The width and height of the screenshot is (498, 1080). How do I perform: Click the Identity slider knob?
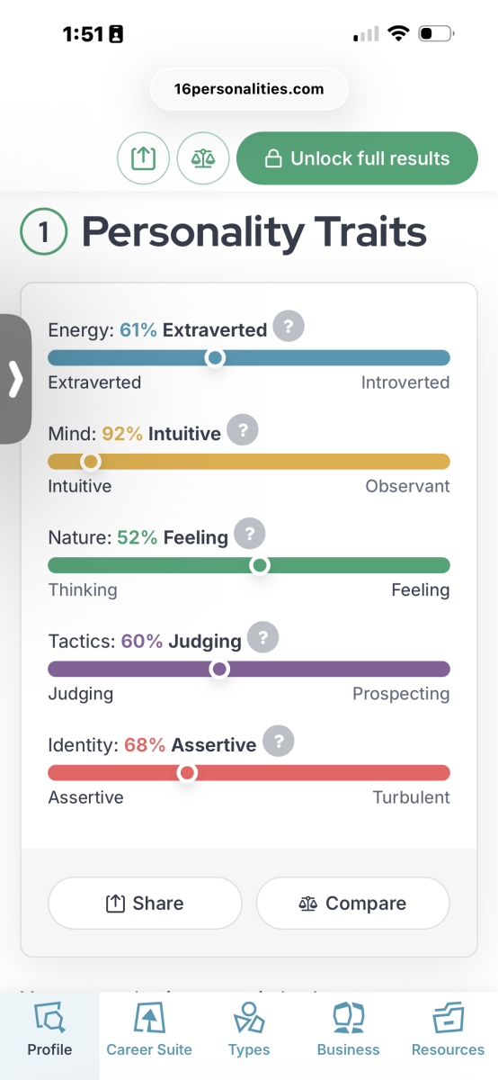coord(187,773)
